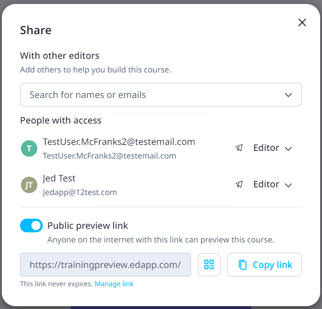
Task: Disable the Public preview link toggle
Action: 31,225
